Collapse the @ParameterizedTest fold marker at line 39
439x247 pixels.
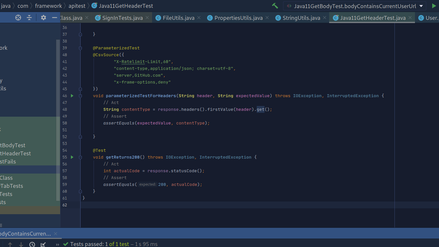80,48
